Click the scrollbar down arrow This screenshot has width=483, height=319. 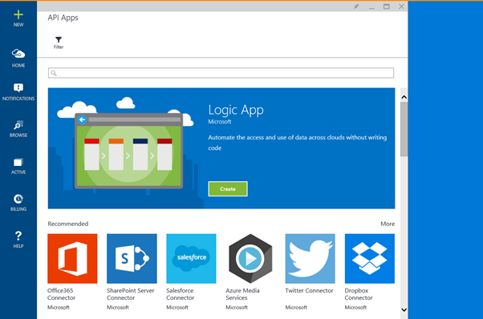click(x=404, y=309)
